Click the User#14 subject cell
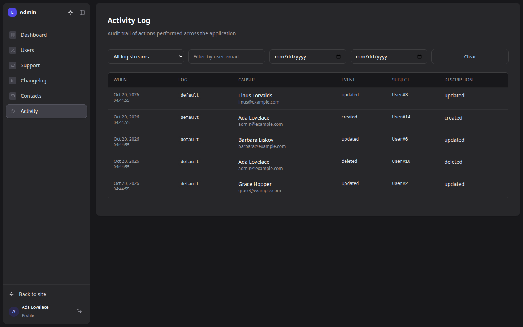Image resolution: width=523 pixels, height=327 pixels. (x=401, y=117)
